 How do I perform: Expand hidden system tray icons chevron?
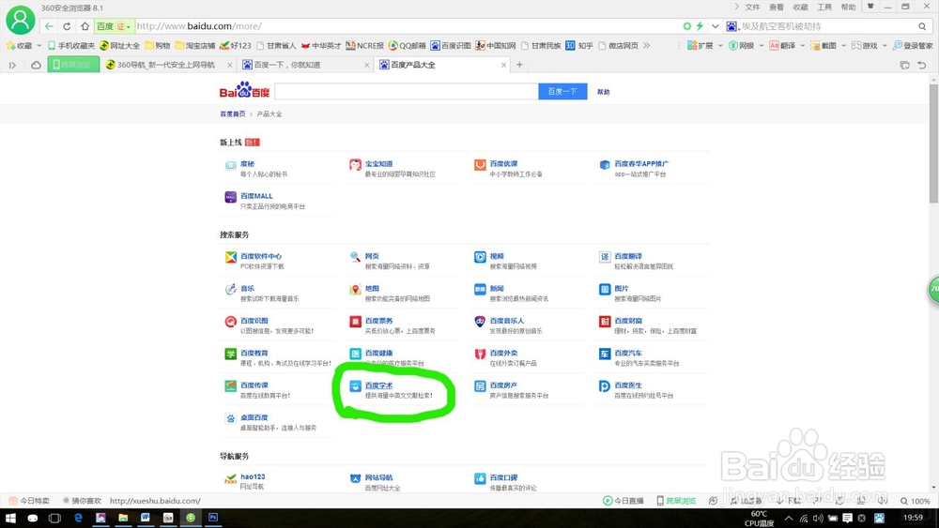(789, 518)
